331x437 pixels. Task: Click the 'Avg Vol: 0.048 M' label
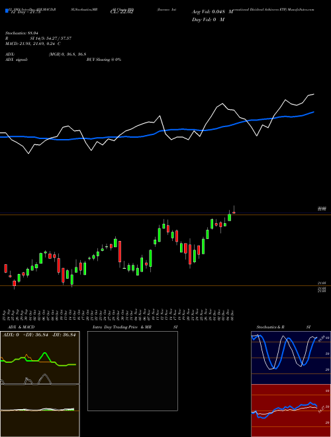(213, 12)
